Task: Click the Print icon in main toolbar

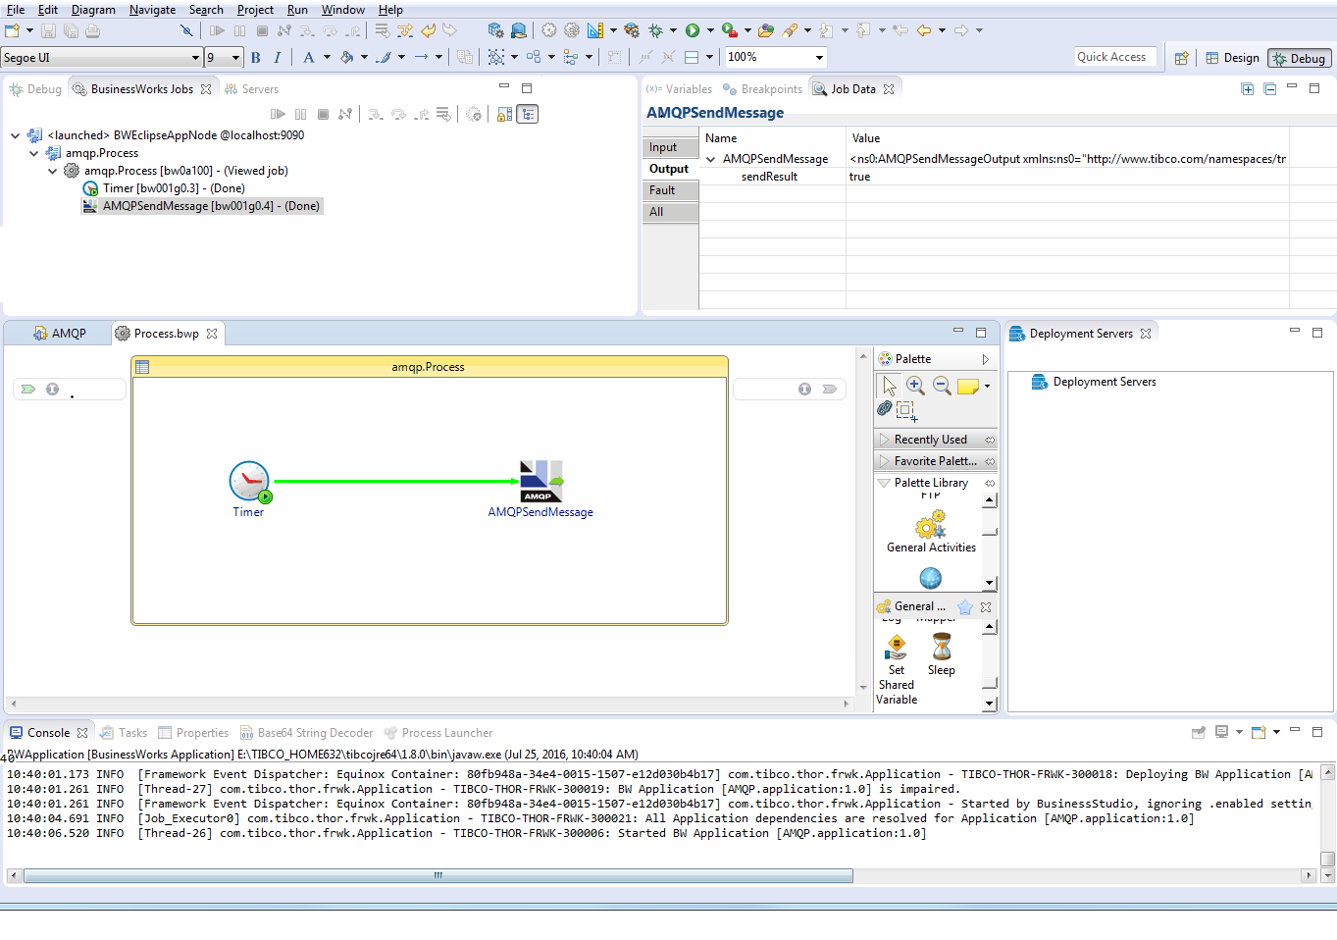Action: point(92,31)
